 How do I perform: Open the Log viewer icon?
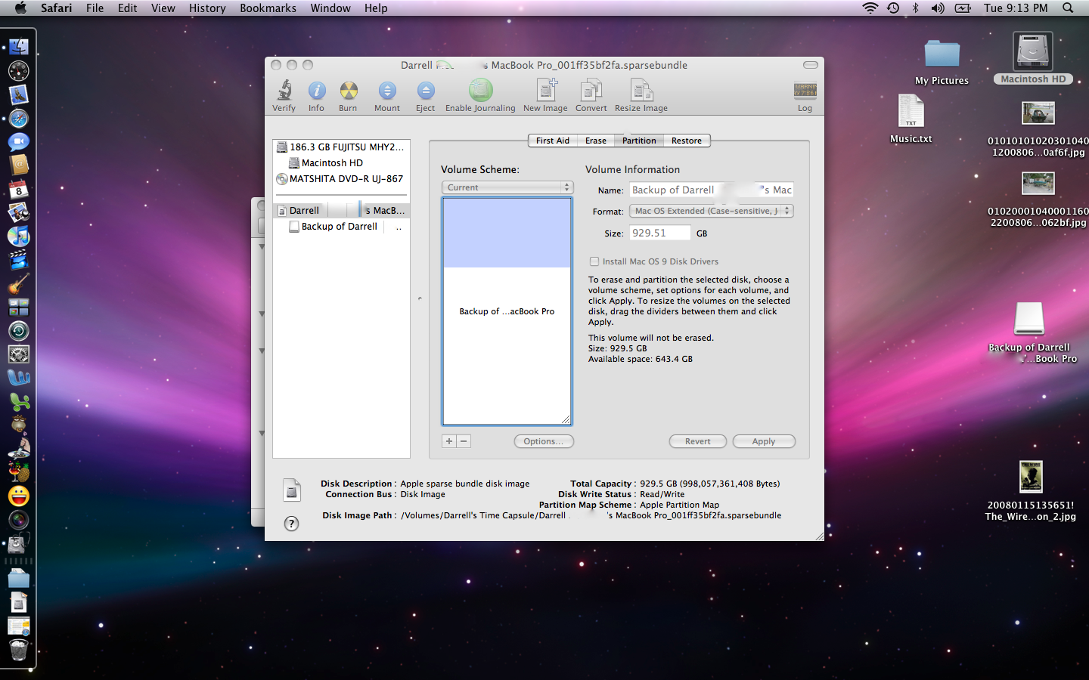coord(805,92)
